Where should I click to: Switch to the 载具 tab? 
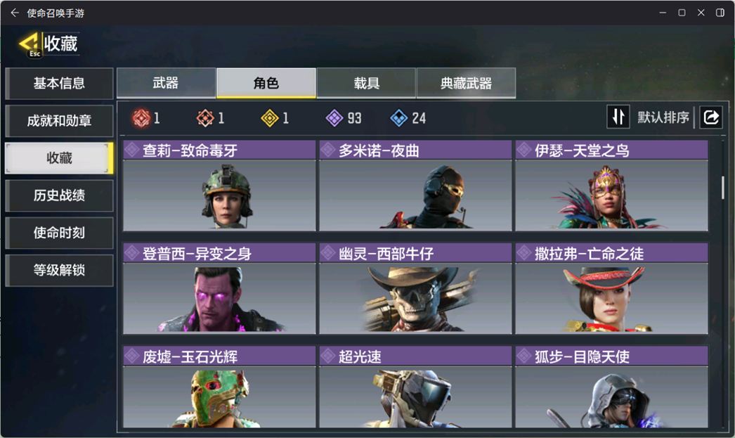click(366, 83)
